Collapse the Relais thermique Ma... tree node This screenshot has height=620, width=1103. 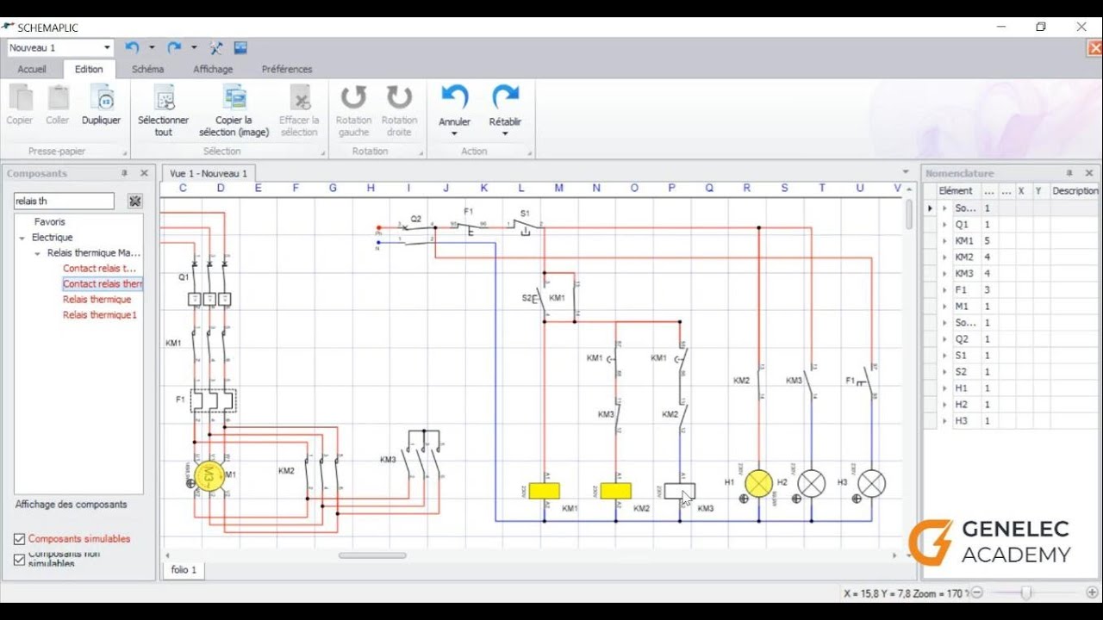click(37, 254)
